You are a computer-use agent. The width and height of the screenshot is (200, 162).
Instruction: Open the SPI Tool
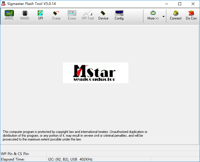[87, 15]
